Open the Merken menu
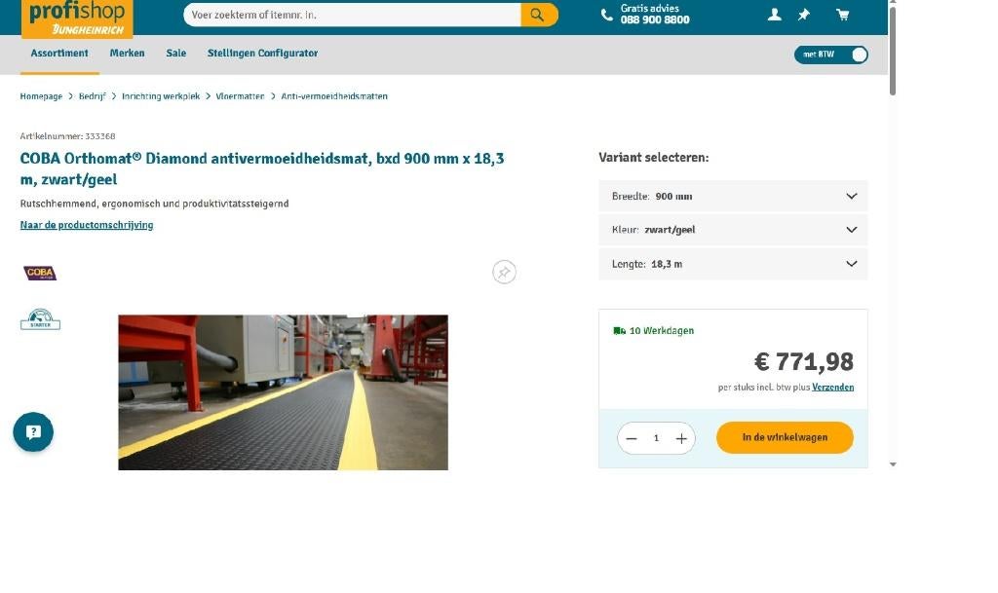 click(x=127, y=54)
